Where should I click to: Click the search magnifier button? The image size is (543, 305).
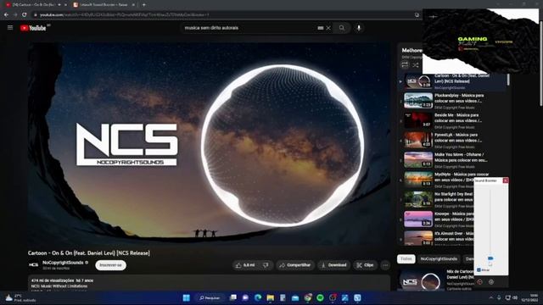click(x=342, y=28)
